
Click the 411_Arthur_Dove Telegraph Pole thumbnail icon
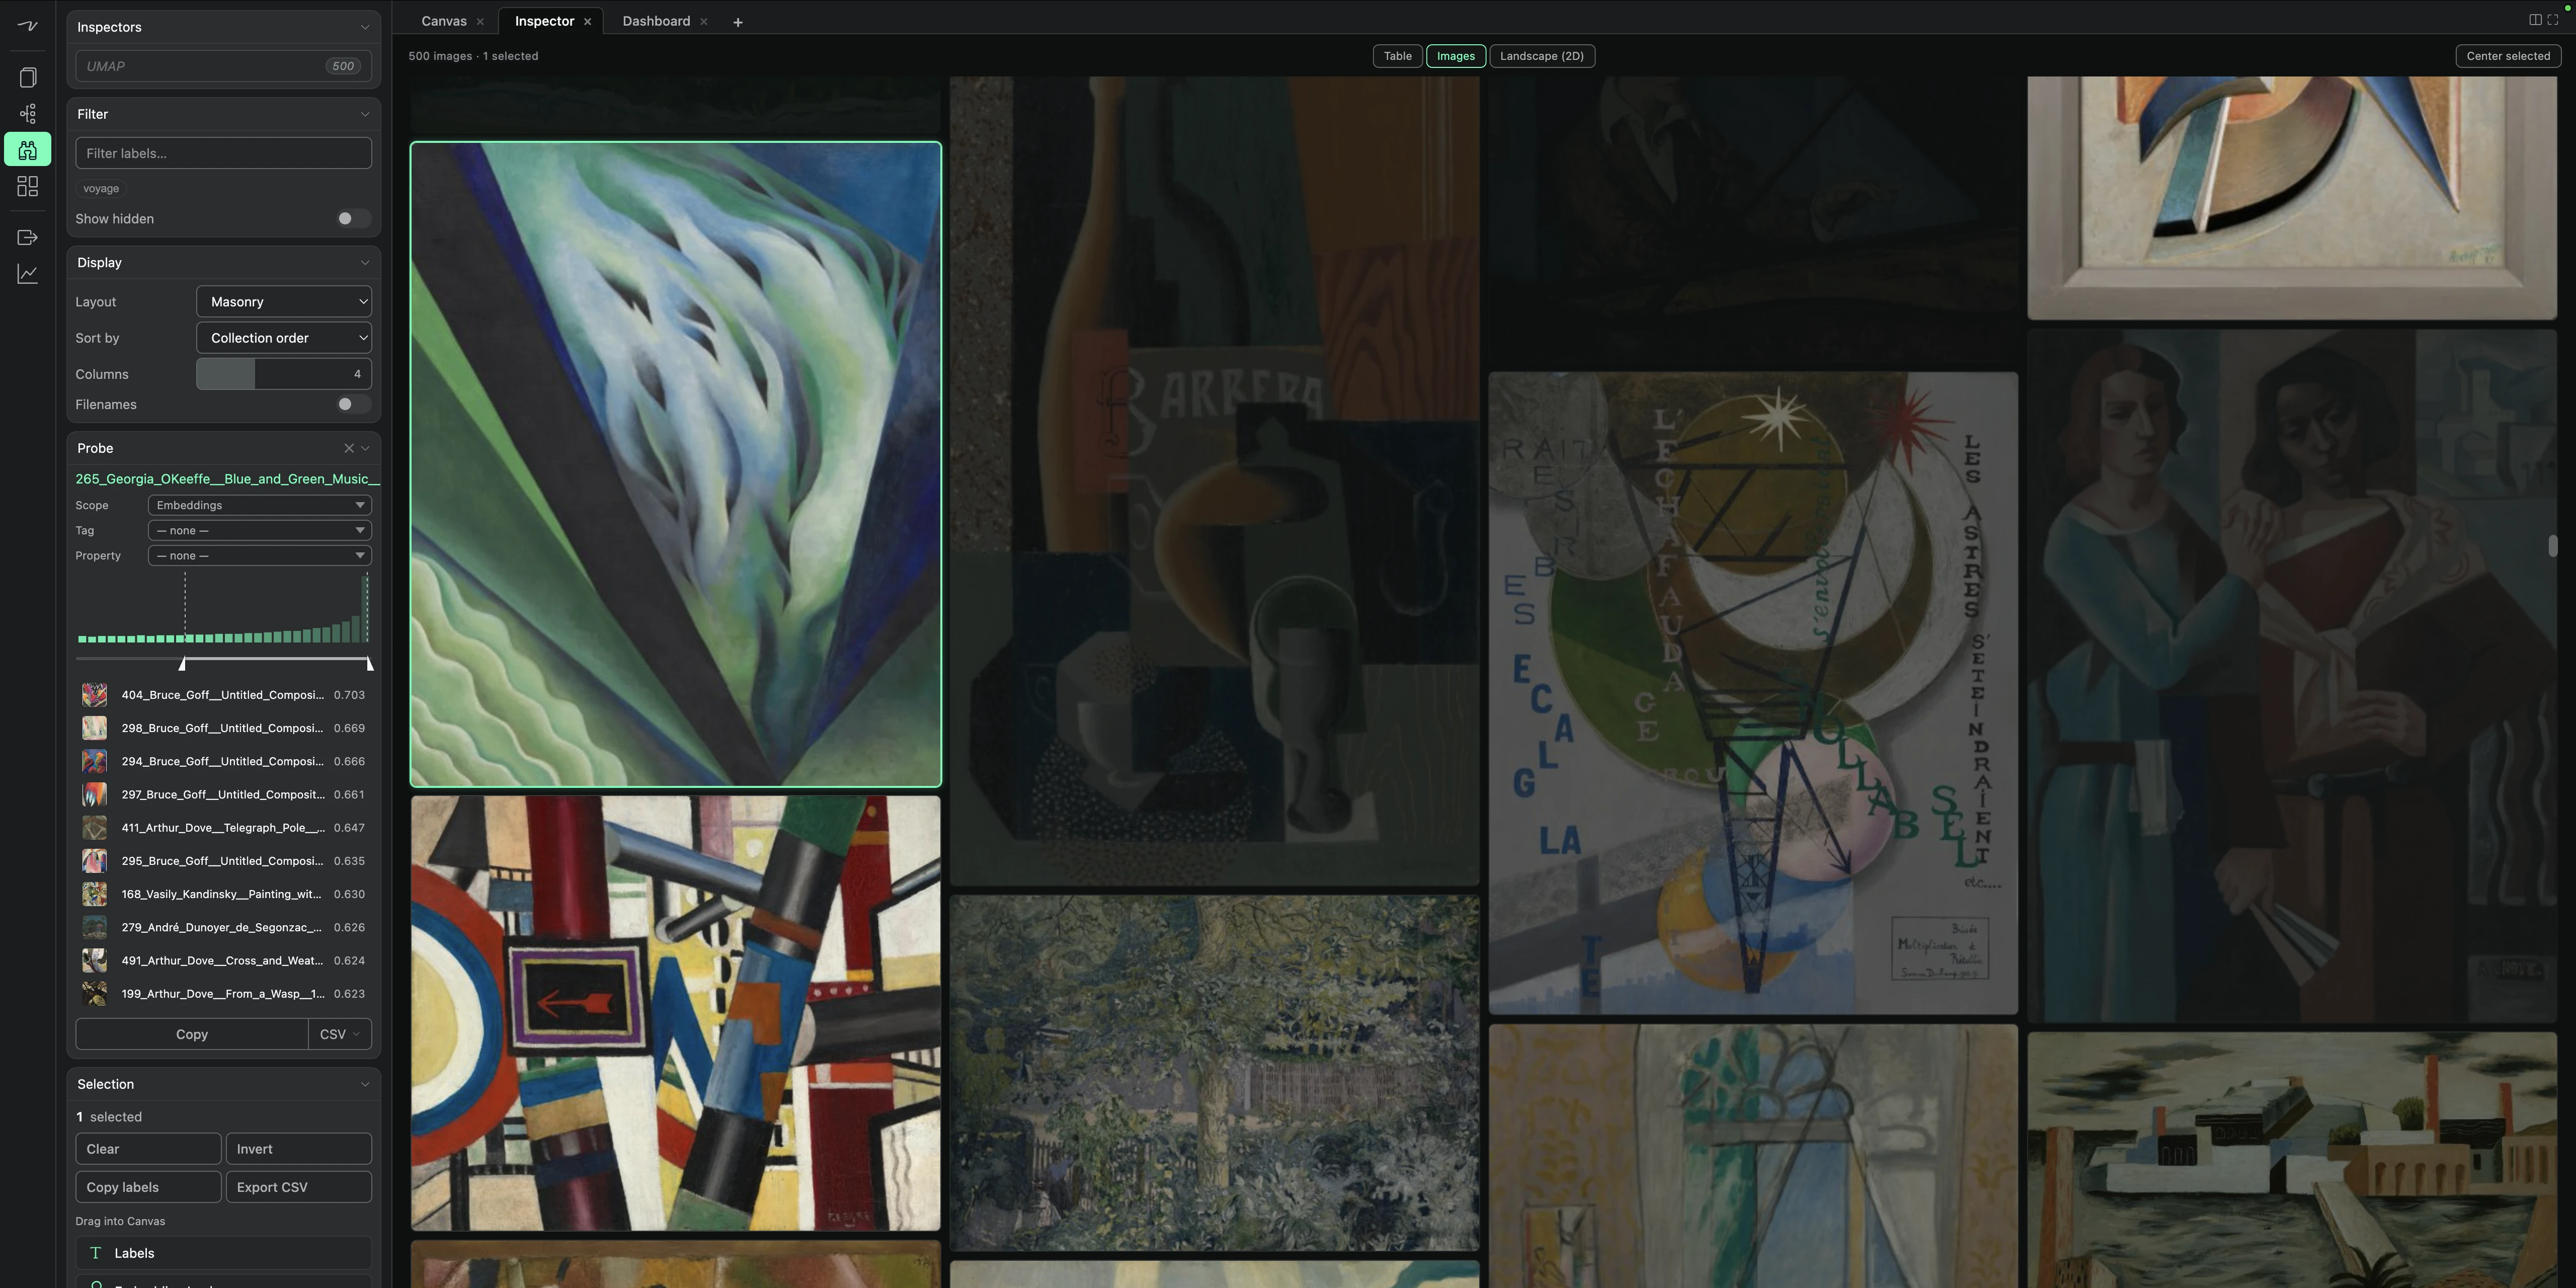pos(94,828)
